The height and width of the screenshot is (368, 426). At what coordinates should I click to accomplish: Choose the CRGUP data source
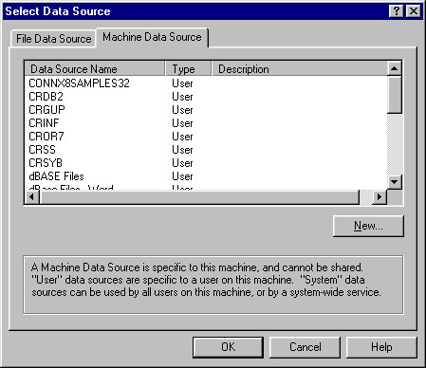click(x=46, y=110)
